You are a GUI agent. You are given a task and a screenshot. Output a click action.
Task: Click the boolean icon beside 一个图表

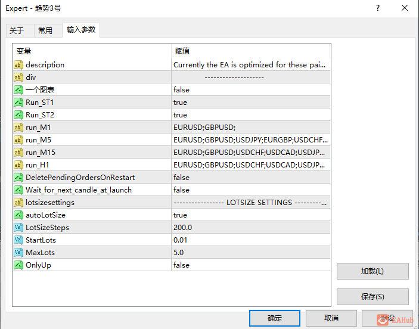(x=18, y=90)
